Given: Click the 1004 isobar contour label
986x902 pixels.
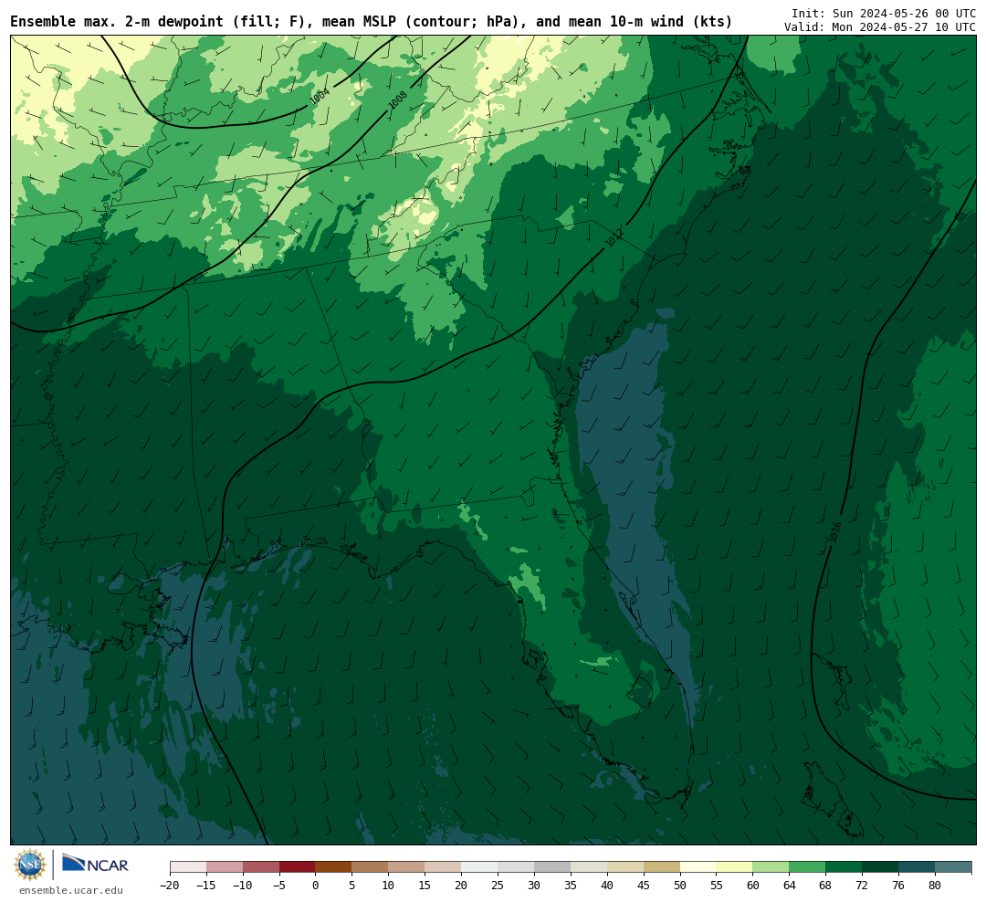Looking at the screenshot, I should [320, 96].
